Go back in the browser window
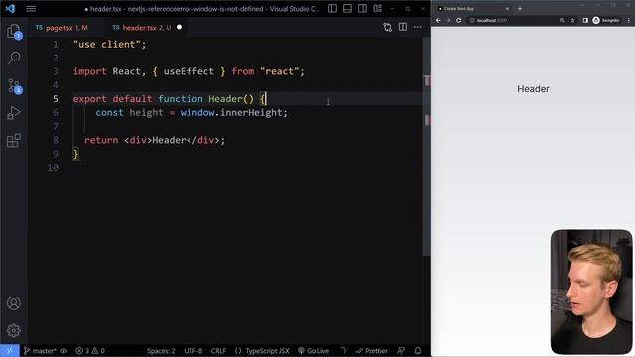 tap(438, 20)
